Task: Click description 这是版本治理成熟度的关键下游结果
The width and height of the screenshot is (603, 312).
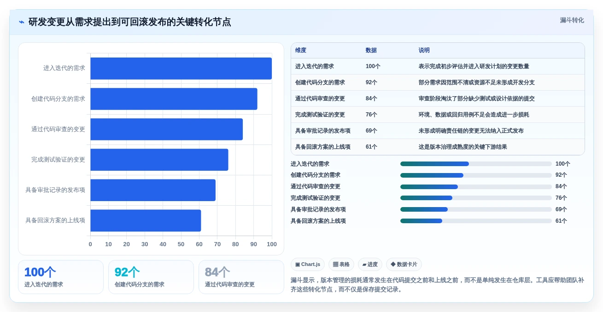Action: pyautogui.click(x=463, y=147)
